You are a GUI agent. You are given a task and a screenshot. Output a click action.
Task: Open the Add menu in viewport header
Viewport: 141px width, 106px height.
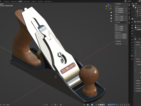pos(4,105)
